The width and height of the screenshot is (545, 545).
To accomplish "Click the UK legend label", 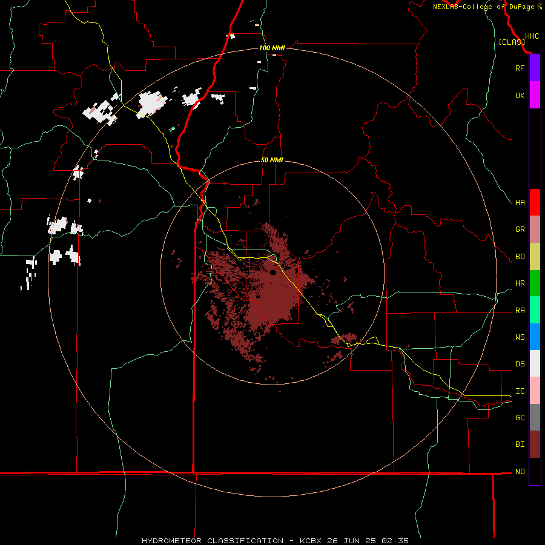I will [x=520, y=95].
